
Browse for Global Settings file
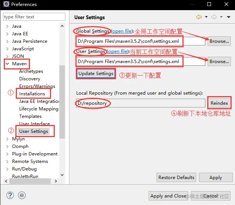click(x=219, y=41)
